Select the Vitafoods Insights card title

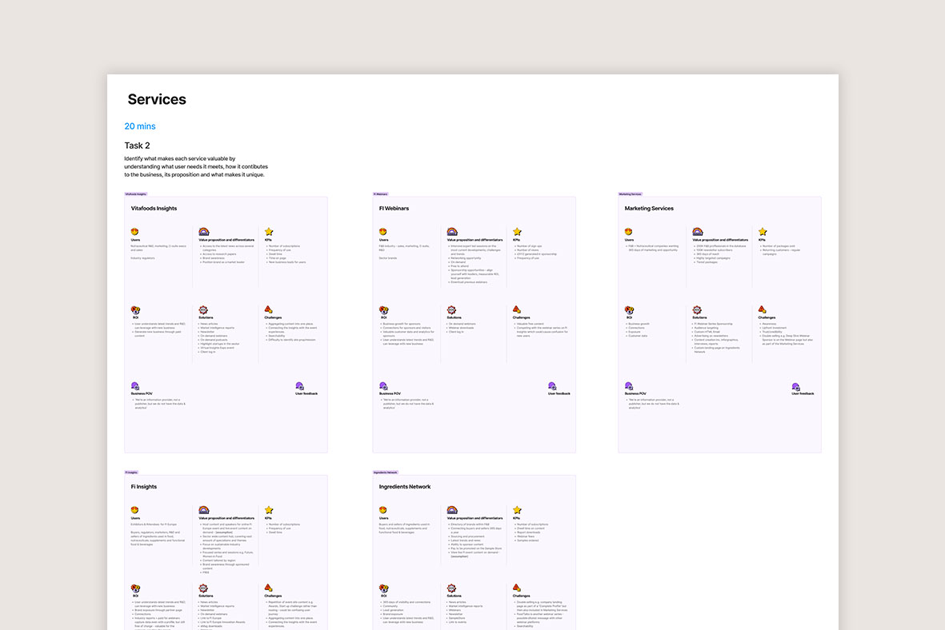tap(154, 209)
